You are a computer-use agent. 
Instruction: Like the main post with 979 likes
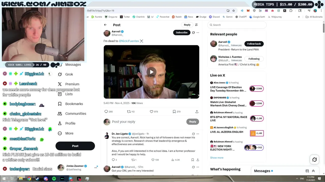(x=152, y=111)
